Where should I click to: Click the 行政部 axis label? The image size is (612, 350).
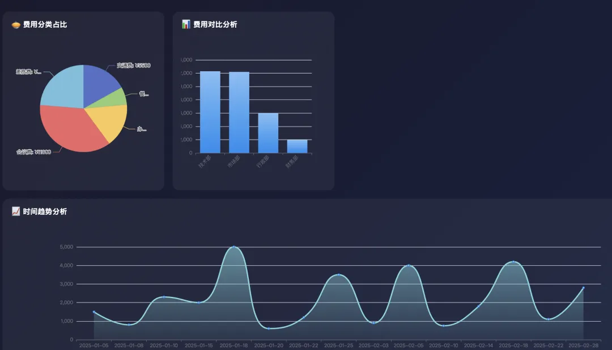[263, 161]
